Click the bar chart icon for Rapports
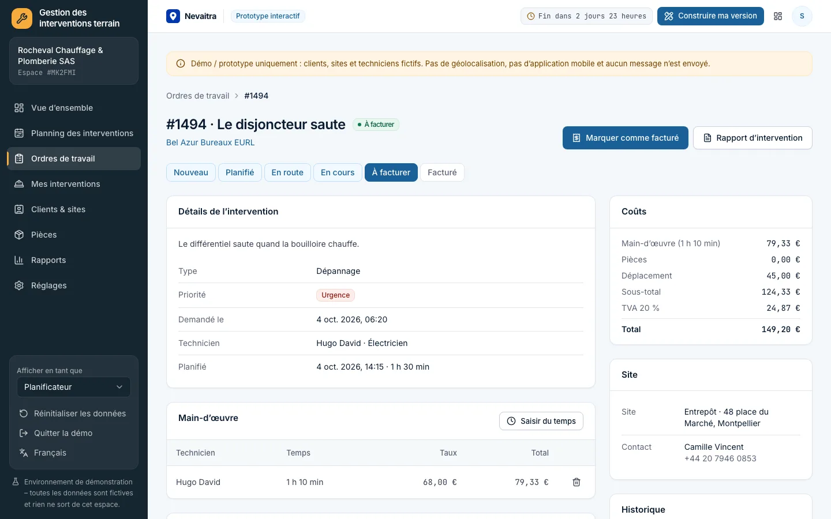The width and height of the screenshot is (831, 519). (x=19, y=260)
